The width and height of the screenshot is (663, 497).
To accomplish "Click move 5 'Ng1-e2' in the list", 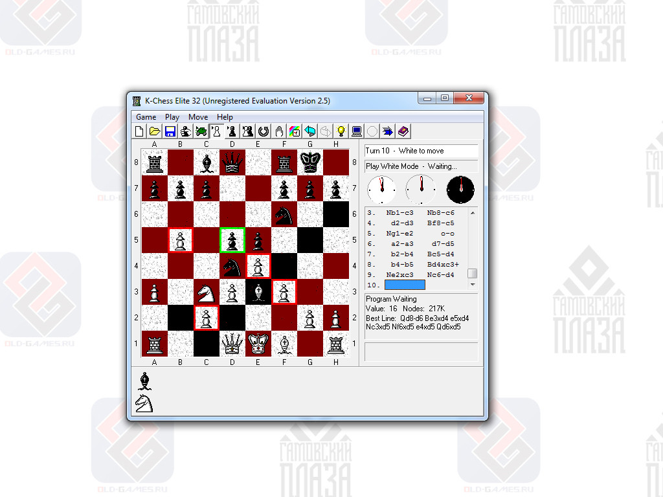I will [x=399, y=233].
